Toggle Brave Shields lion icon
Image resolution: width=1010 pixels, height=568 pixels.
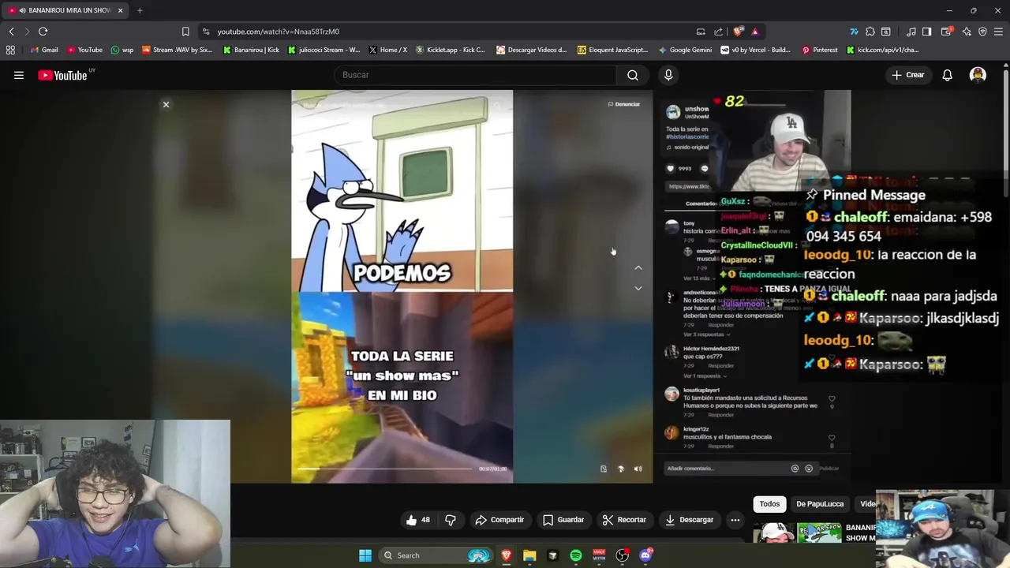tap(738, 32)
